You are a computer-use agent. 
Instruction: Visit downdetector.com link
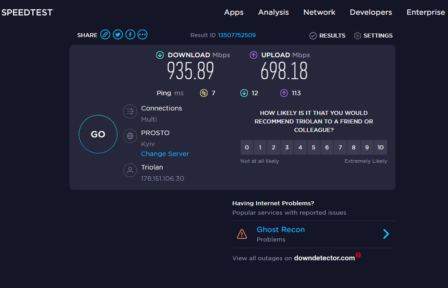click(324, 258)
